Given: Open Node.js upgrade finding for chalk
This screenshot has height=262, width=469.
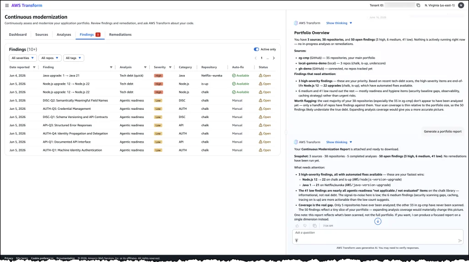Looking at the screenshot, I should [x=66, y=92].
